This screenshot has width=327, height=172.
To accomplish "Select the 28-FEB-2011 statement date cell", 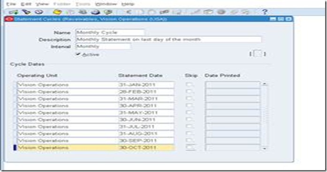I will click(x=146, y=92).
